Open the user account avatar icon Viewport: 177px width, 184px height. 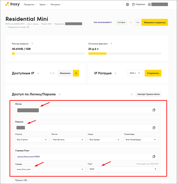[149, 4]
